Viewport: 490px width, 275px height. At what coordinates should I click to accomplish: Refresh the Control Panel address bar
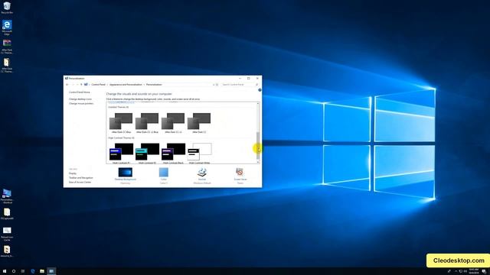217,85
